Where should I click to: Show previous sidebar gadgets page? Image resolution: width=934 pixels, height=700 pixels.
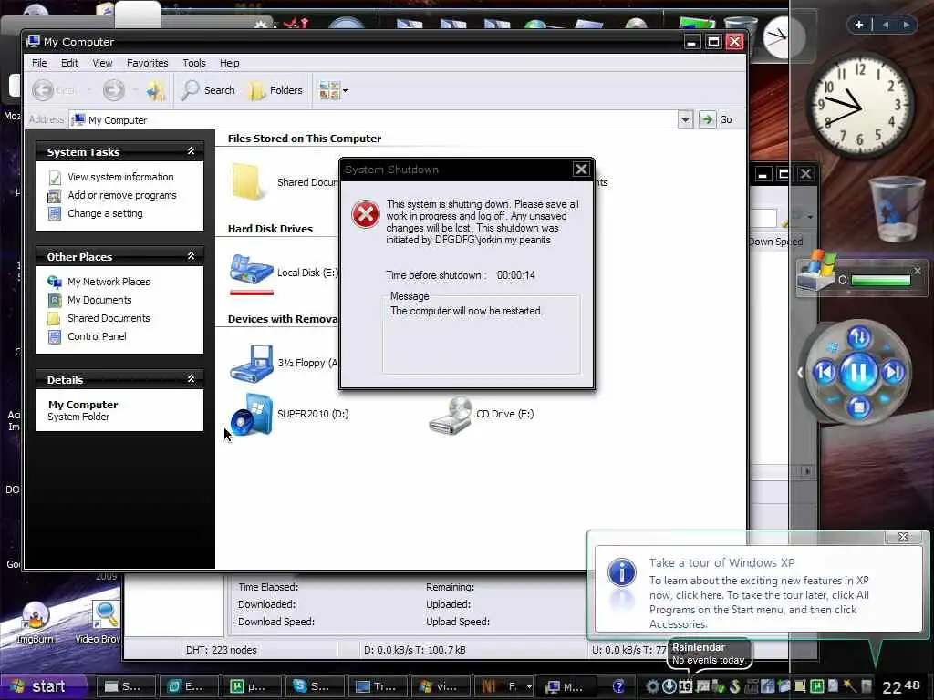pyautogui.click(x=886, y=25)
